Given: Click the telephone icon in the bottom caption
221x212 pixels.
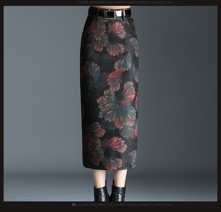Looking at the screenshot, I should (74, 204).
